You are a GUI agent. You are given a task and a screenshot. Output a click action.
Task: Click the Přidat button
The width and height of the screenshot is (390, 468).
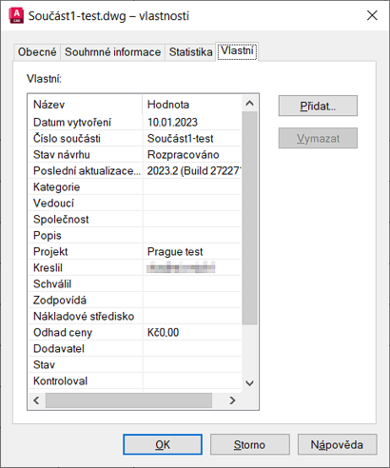click(x=318, y=106)
